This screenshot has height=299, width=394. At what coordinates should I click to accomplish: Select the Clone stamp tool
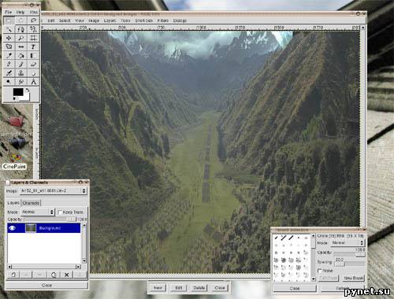pyautogui.click(x=21, y=73)
